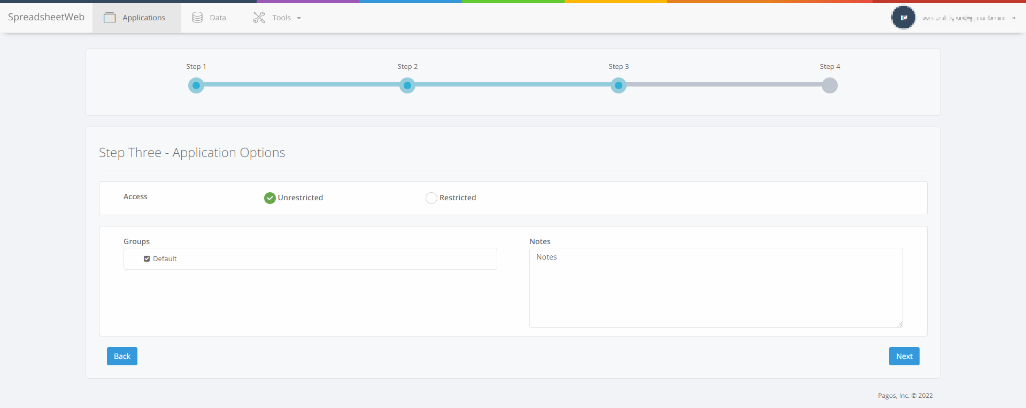Click the Applications window icon

coord(110,18)
